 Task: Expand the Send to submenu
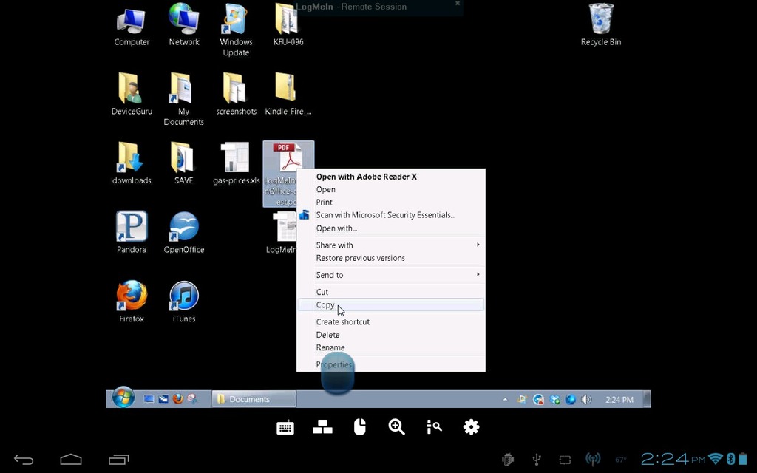point(390,275)
